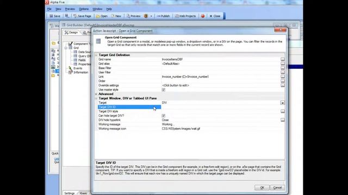Click edit button for Override settings row
Screen dimensions: 348x195
[x=283, y=86]
